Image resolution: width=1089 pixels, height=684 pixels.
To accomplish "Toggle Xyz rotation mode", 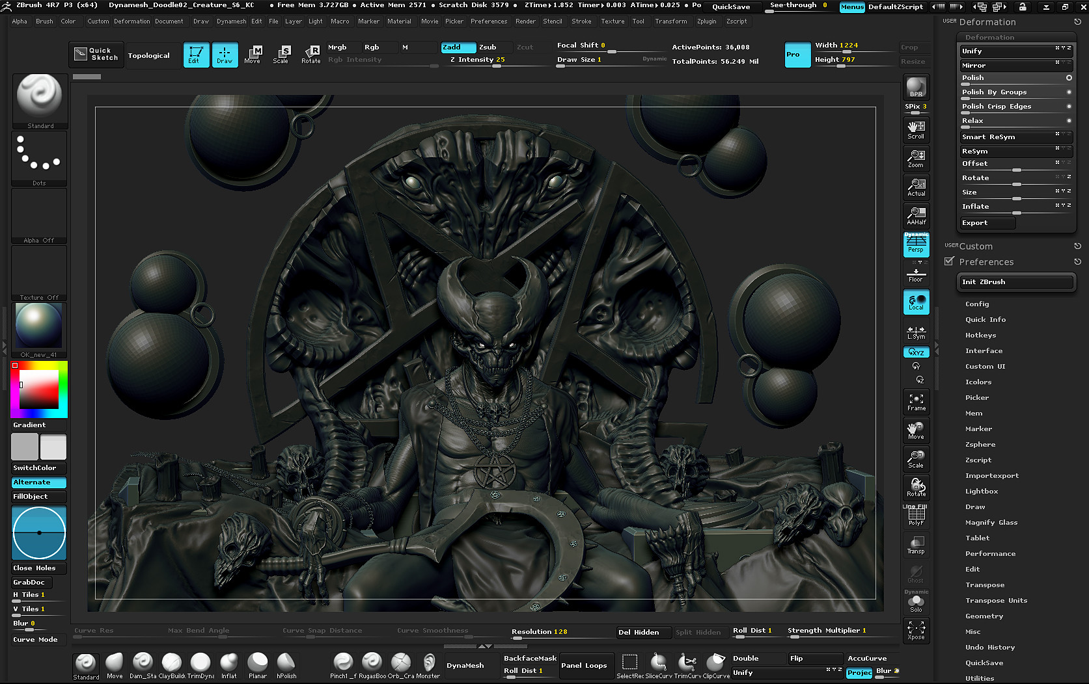I will click(x=916, y=352).
